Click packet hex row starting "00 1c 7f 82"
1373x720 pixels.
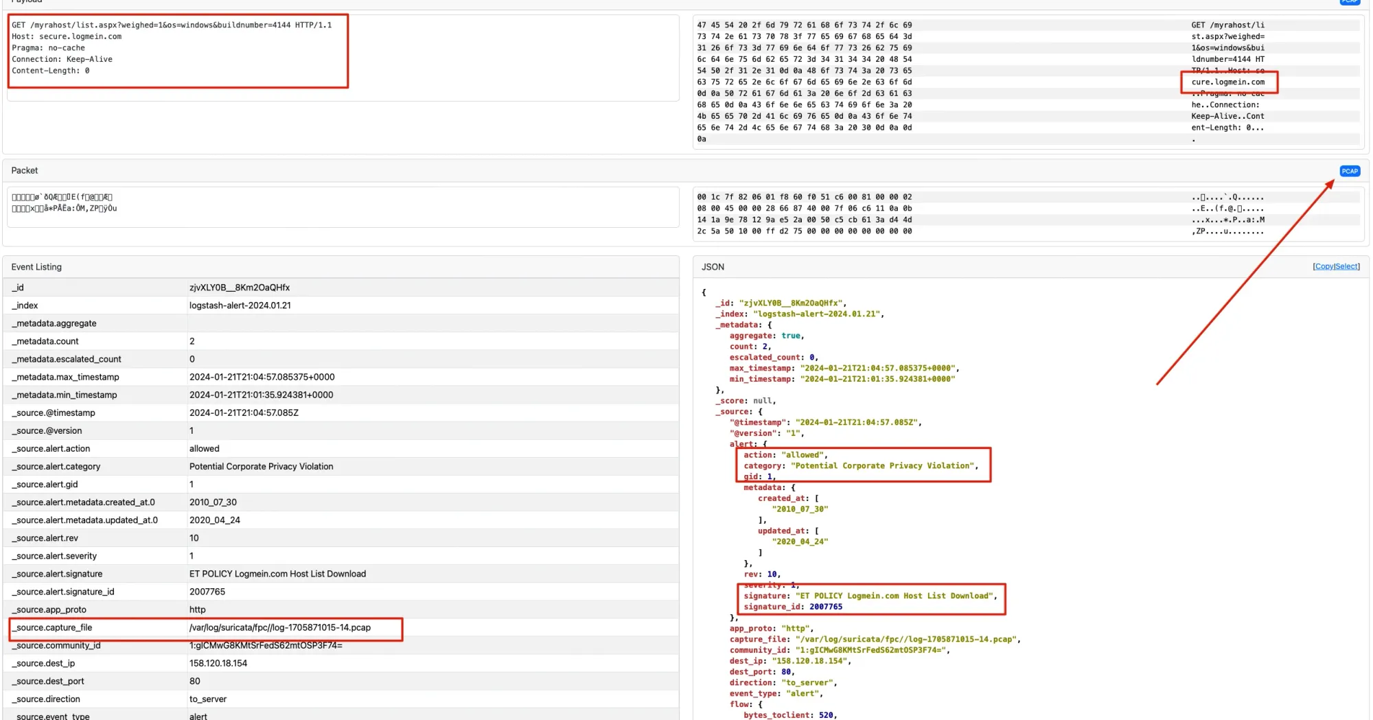[x=805, y=197]
